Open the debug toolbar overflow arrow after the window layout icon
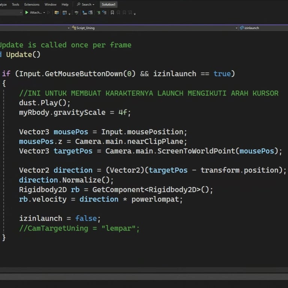Screen dimensions: 288x288 click(x=69, y=14)
